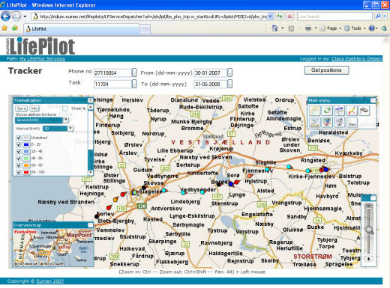Click the Track icon in Main menu
Screen dimensions: 390x288
352,122
